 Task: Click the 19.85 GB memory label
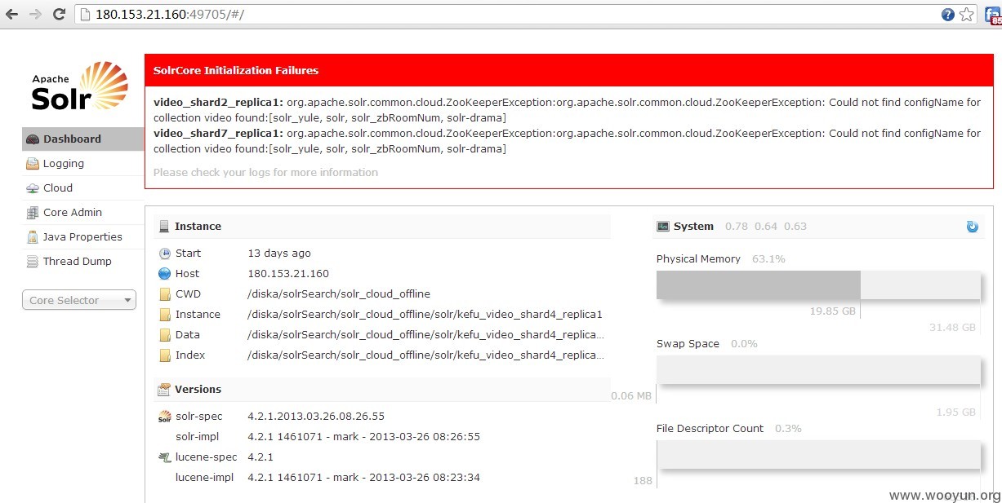tap(833, 311)
